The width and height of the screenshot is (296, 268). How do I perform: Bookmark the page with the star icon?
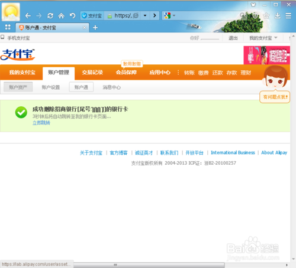266,15
